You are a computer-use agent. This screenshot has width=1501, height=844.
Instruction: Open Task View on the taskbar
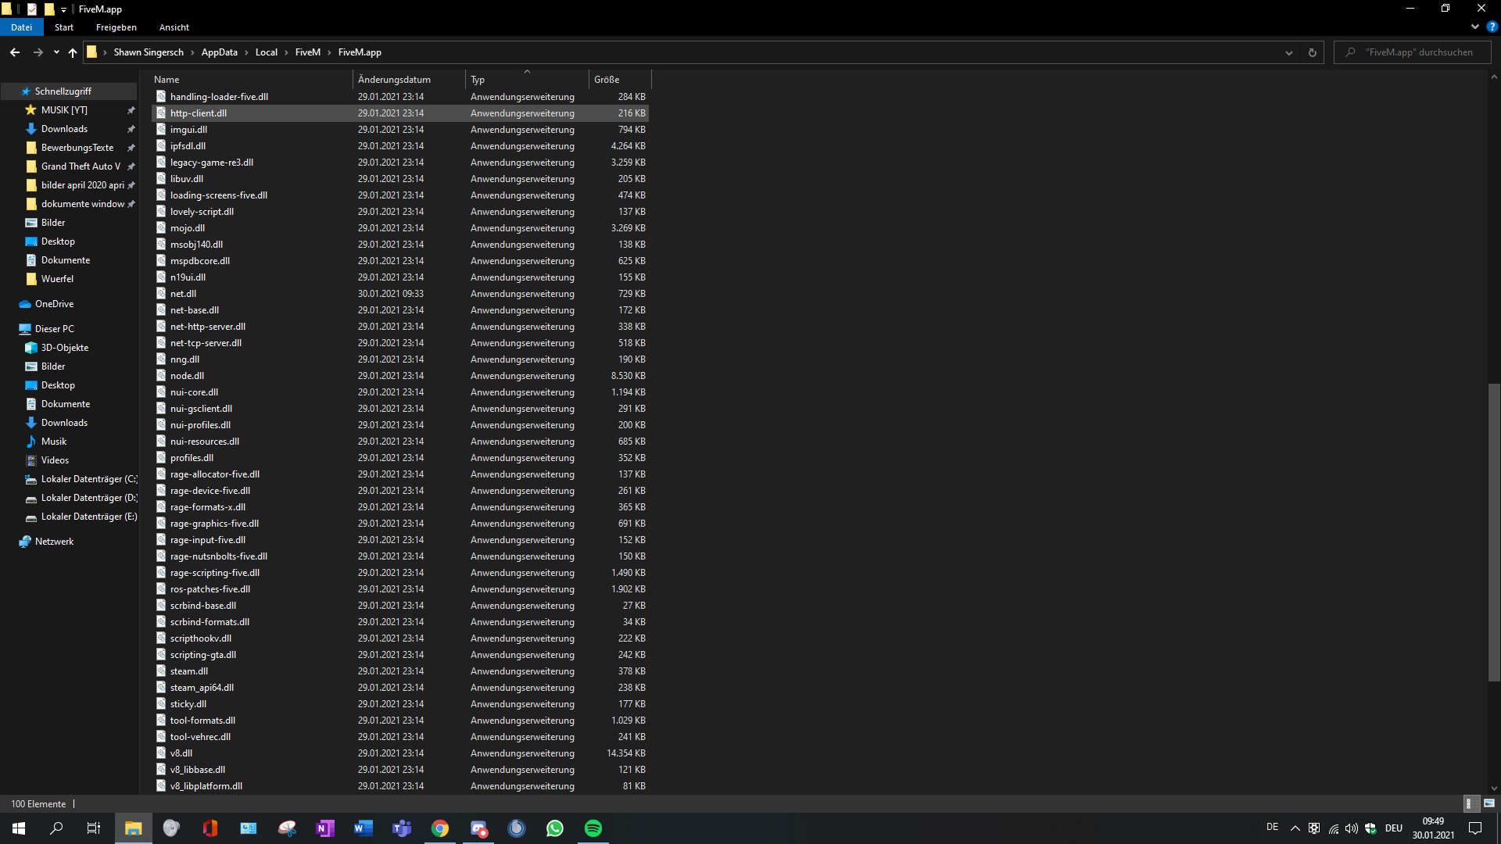pos(94,828)
